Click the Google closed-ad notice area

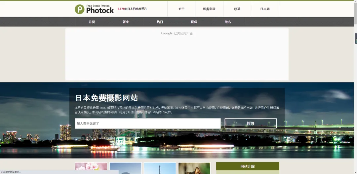pyautogui.click(x=177, y=33)
